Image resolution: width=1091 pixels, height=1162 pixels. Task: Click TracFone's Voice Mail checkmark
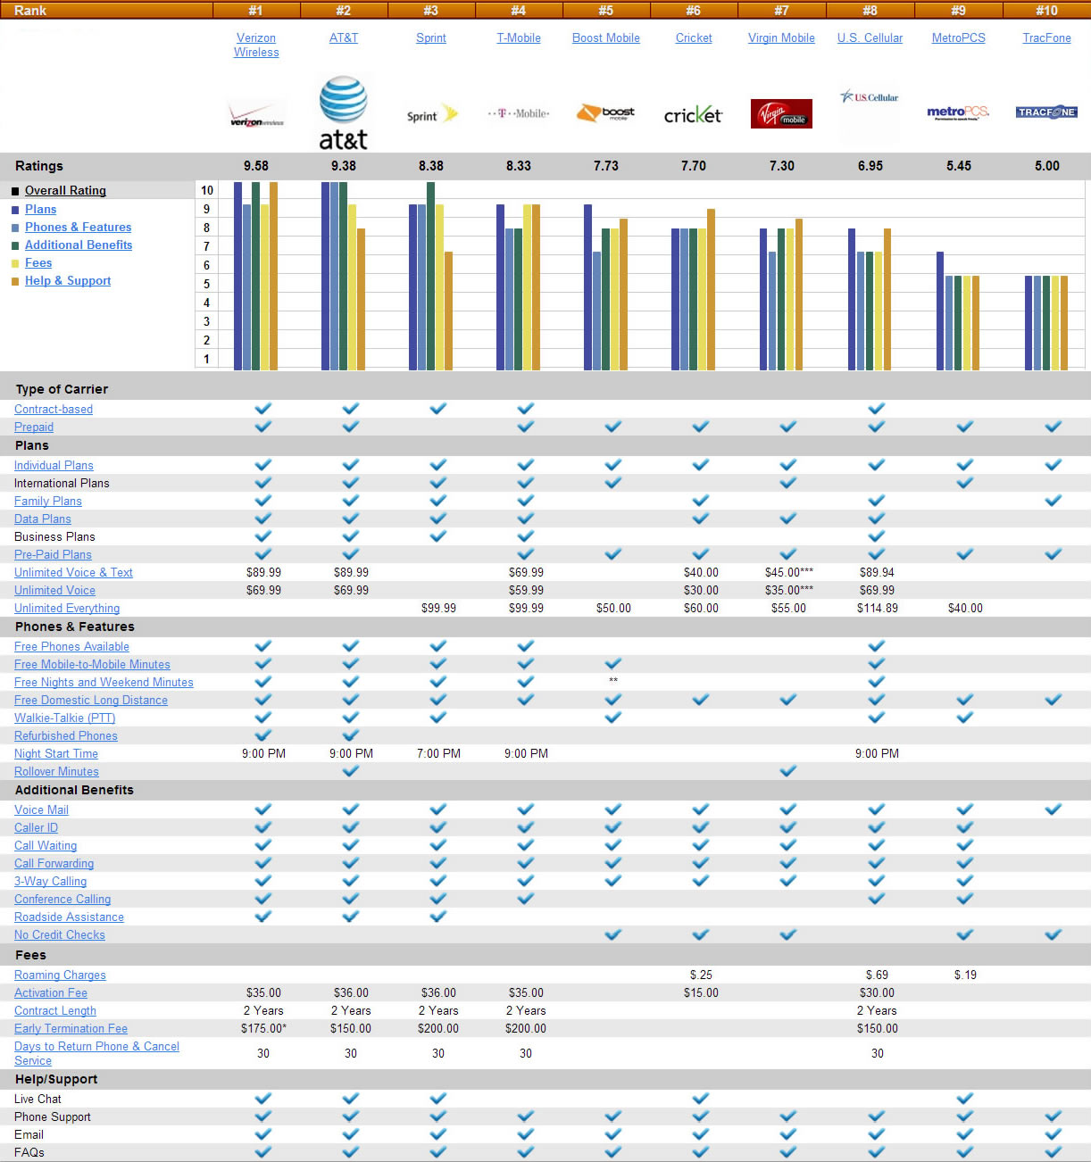[x=1054, y=809]
